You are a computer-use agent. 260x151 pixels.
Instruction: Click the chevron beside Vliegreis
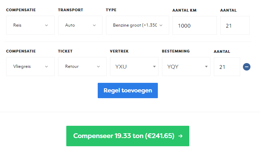(x=46, y=66)
